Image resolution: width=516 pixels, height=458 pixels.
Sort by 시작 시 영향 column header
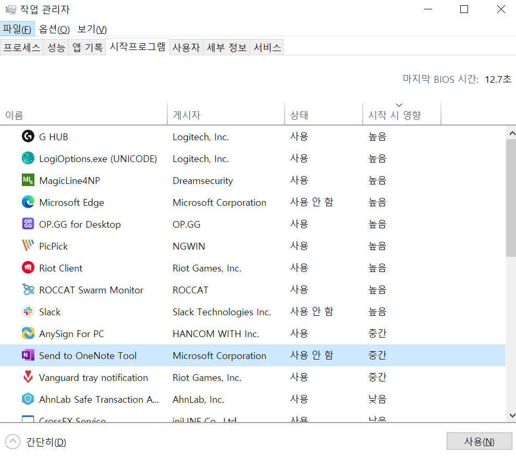401,114
